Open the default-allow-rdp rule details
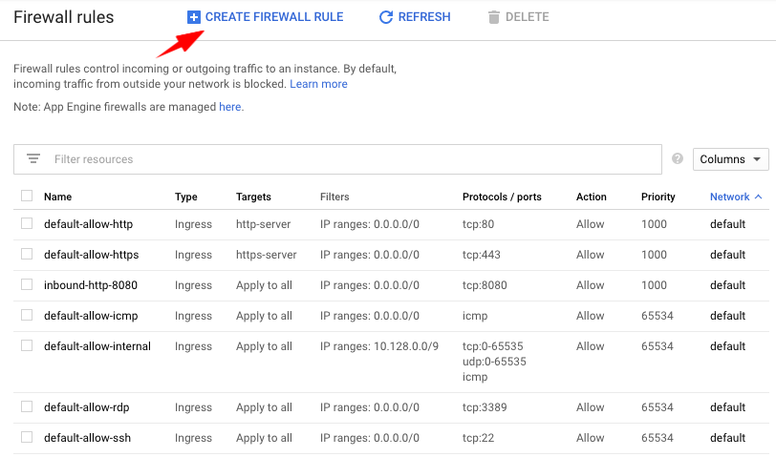 pos(86,407)
